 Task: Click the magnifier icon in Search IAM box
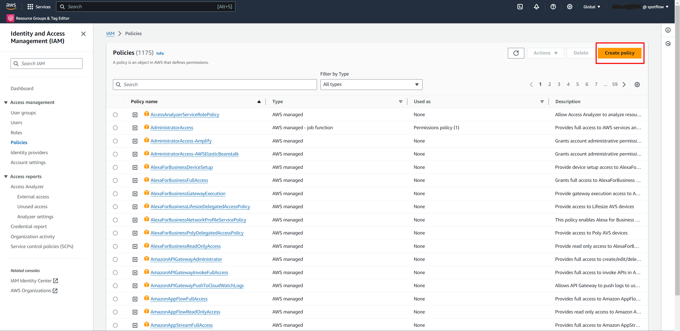(x=16, y=64)
